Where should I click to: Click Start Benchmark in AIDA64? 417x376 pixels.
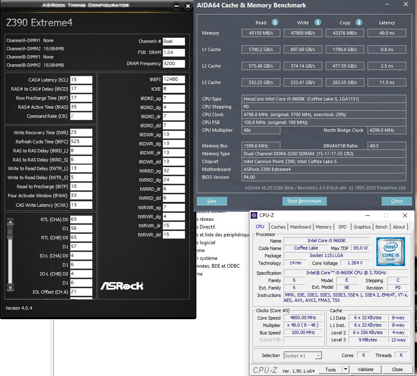pyautogui.click(x=305, y=201)
